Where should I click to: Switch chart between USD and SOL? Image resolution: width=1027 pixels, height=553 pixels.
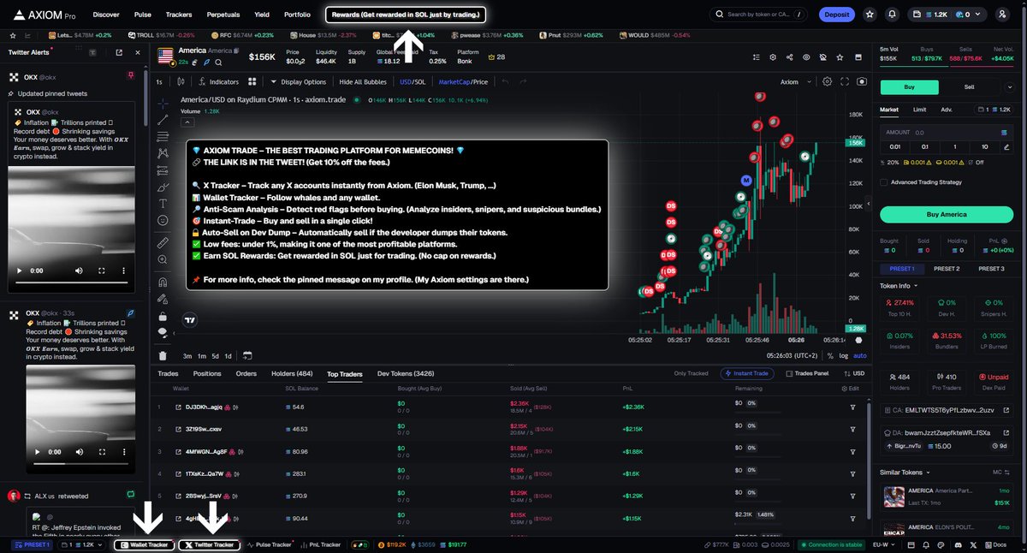click(x=413, y=82)
